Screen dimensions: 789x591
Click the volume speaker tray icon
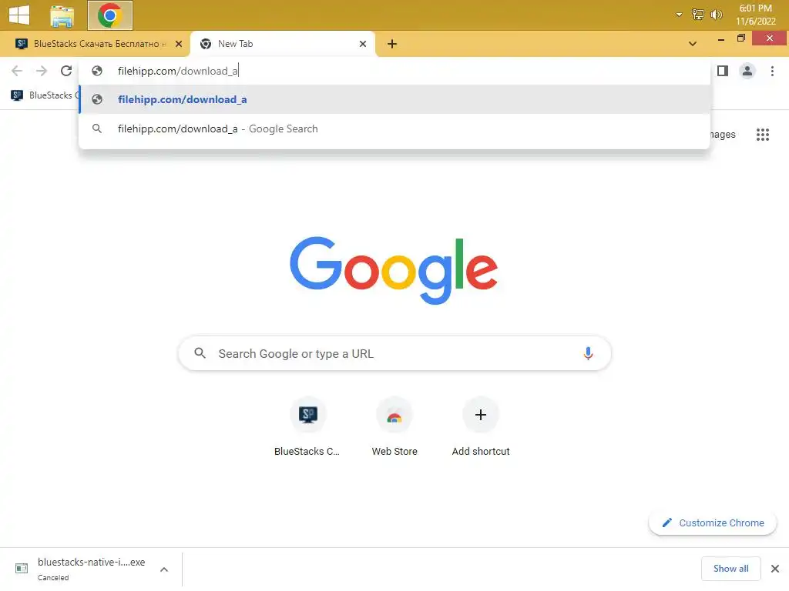click(716, 15)
